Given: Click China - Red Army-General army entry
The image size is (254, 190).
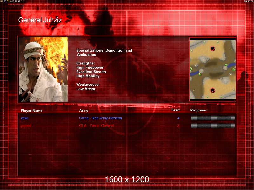Looking at the screenshot, I should point(100,118).
